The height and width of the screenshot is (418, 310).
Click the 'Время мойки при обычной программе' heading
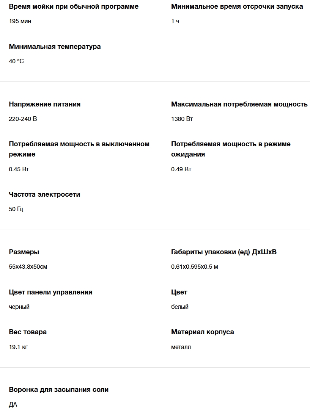click(x=74, y=6)
